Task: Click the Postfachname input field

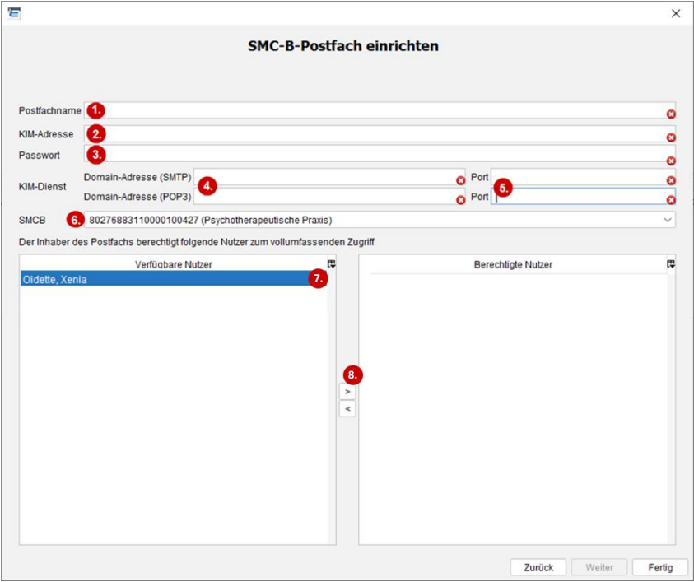Action: pyautogui.click(x=380, y=110)
